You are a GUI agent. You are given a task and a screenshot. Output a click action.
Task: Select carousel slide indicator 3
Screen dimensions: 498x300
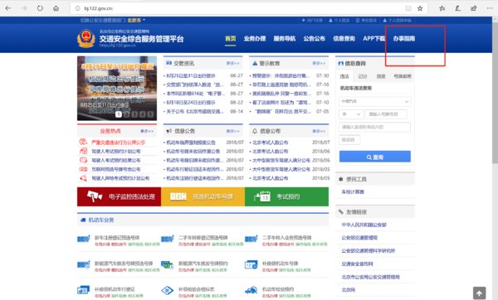(x=134, y=114)
